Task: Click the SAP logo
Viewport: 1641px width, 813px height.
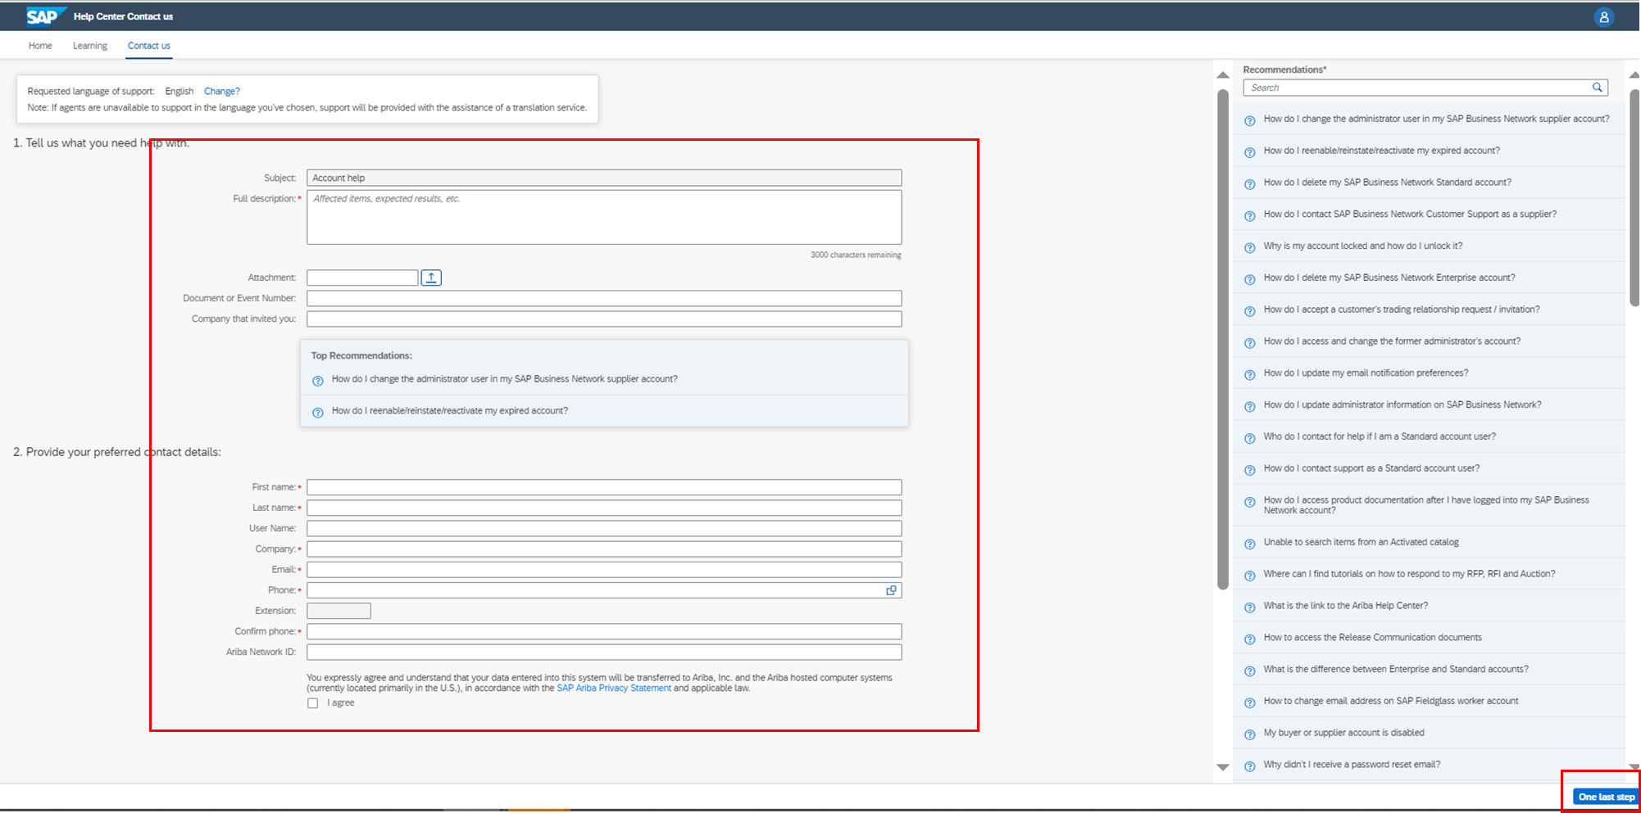Action: pyautogui.click(x=46, y=16)
